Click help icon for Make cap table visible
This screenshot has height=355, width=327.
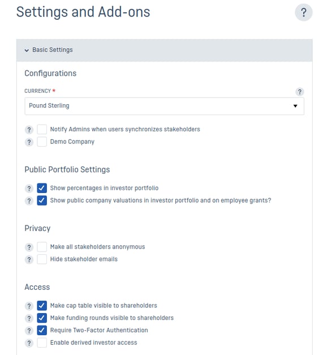click(x=29, y=306)
